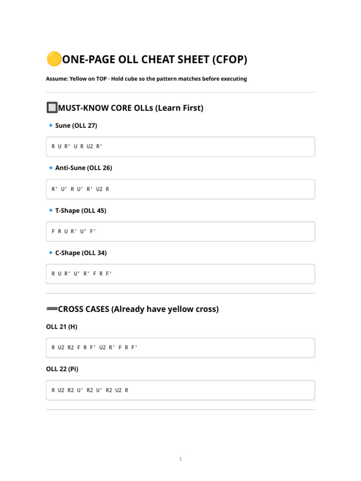The image size is (361, 481).
Task: Select the Anti-Sune algorithm code block
Action: (x=180, y=189)
